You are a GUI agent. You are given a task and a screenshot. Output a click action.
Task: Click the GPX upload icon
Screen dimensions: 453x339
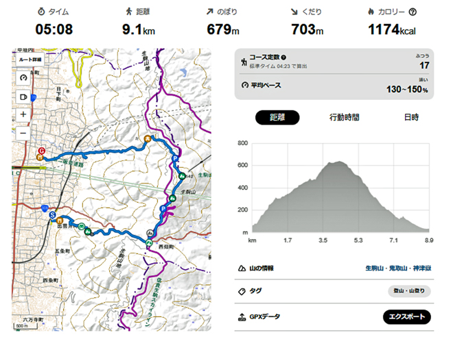click(243, 317)
